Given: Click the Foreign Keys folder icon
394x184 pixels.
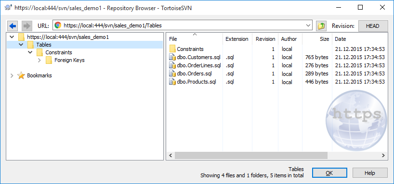Looking at the screenshot, I should coord(49,60).
